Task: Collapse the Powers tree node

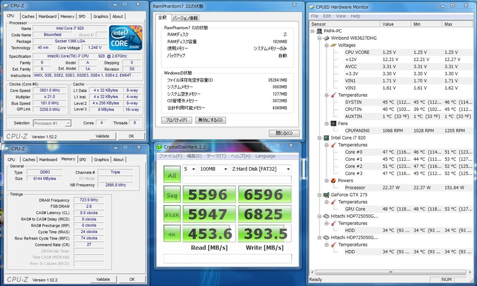Action: [x=327, y=180]
